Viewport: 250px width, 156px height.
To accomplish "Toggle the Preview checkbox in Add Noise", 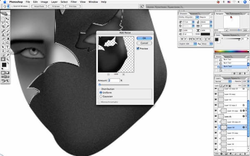I will coord(138,49).
